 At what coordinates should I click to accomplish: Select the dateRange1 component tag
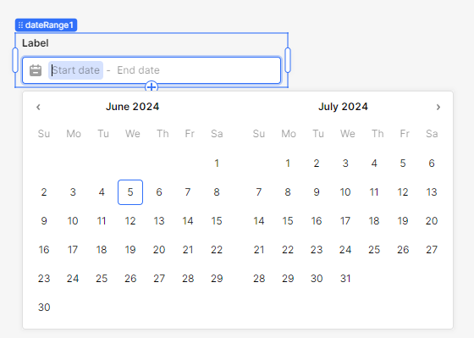[x=47, y=25]
